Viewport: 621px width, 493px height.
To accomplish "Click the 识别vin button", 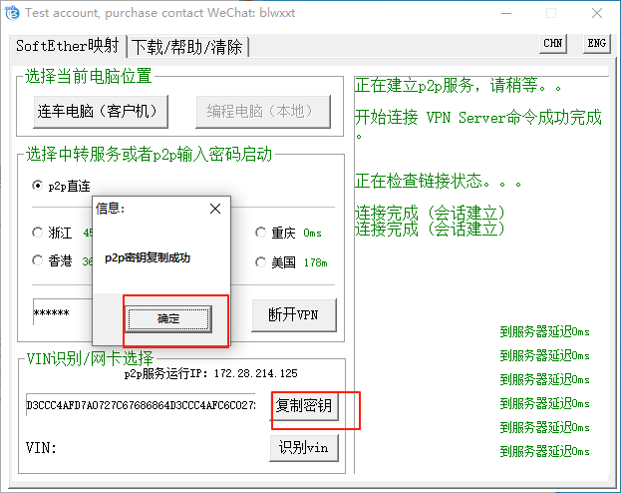I will click(x=304, y=447).
